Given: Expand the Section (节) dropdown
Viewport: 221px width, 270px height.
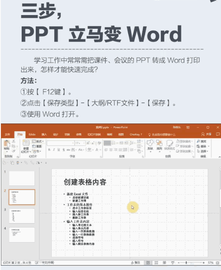Looking at the screenshot, I should click(x=37, y=151).
